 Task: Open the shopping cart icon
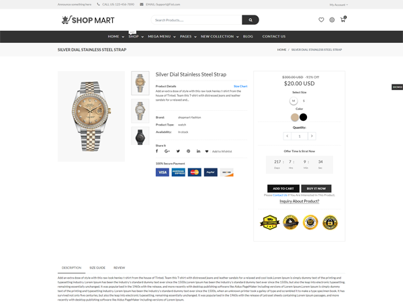pos(343,19)
